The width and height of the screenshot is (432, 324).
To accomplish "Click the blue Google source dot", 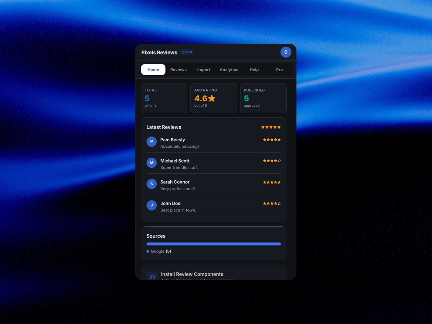I will click(x=148, y=251).
